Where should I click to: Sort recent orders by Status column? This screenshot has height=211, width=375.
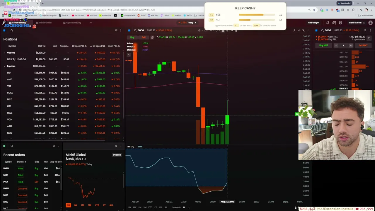[x=21, y=162]
